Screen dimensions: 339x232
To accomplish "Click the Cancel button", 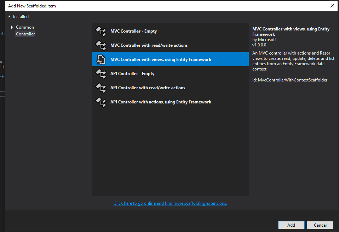I will 320,225.
